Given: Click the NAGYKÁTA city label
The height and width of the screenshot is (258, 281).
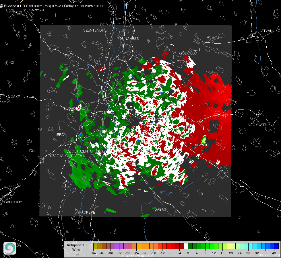Looking at the screenshot, I should [257, 125].
